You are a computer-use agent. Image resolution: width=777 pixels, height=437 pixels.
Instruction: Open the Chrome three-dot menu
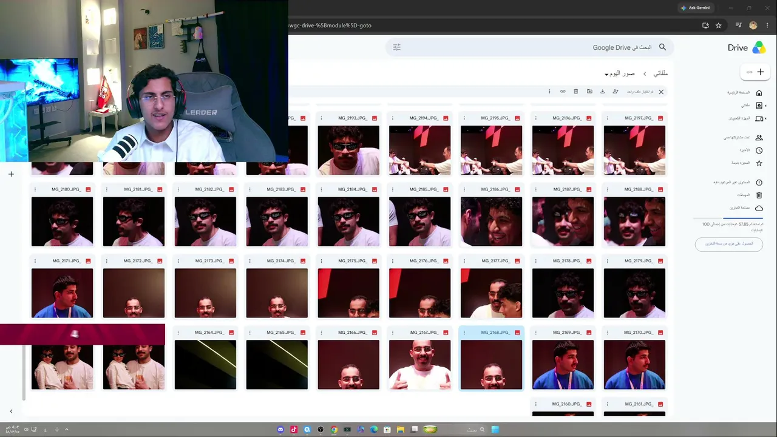[767, 25]
